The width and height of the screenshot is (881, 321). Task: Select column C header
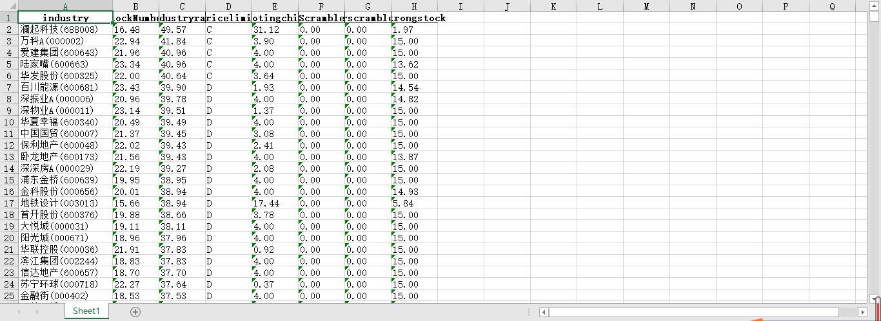tap(182, 6)
